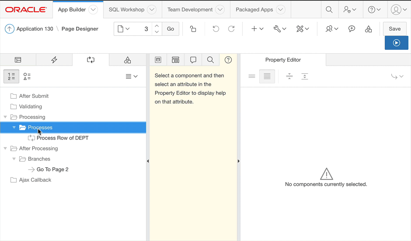The width and height of the screenshot is (411, 241).
Task: Open the Component Settings menu
Action: 303,29
